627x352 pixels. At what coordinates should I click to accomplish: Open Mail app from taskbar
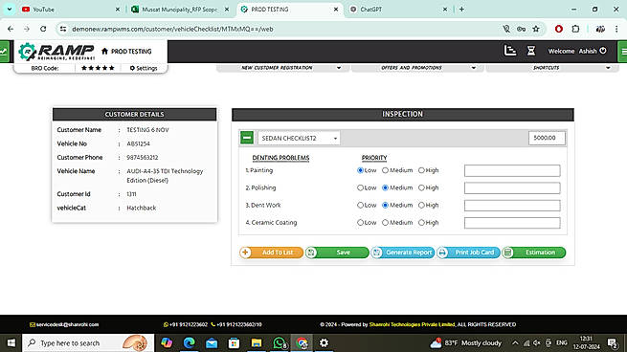pyautogui.click(x=212, y=342)
